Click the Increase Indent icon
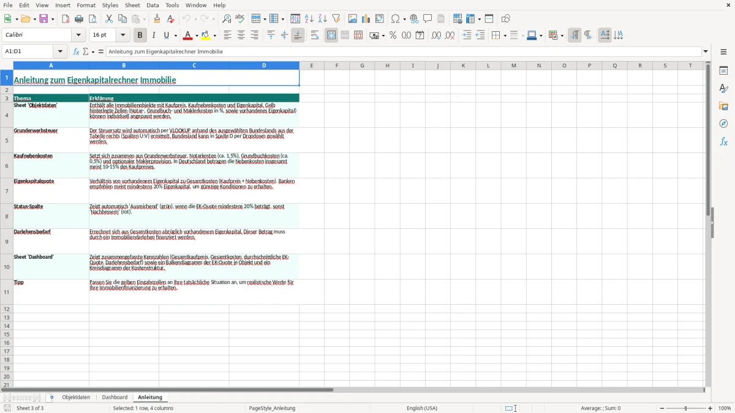Viewport: 735px width, 413px height. (x=467, y=35)
